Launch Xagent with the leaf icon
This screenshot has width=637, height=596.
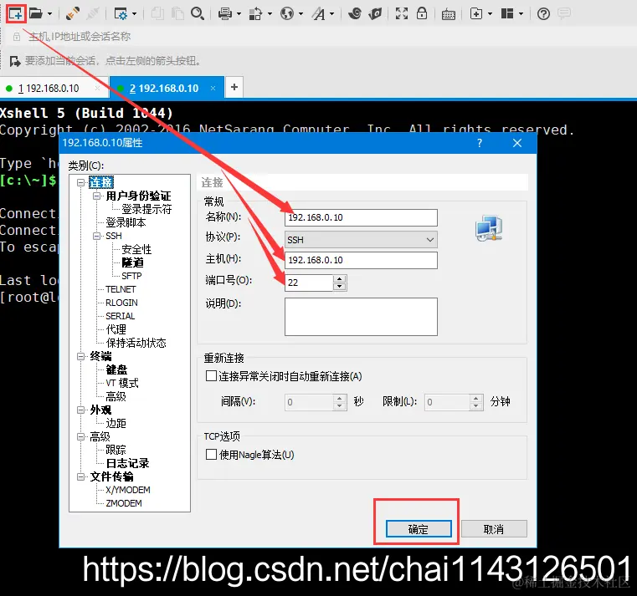(375, 14)
